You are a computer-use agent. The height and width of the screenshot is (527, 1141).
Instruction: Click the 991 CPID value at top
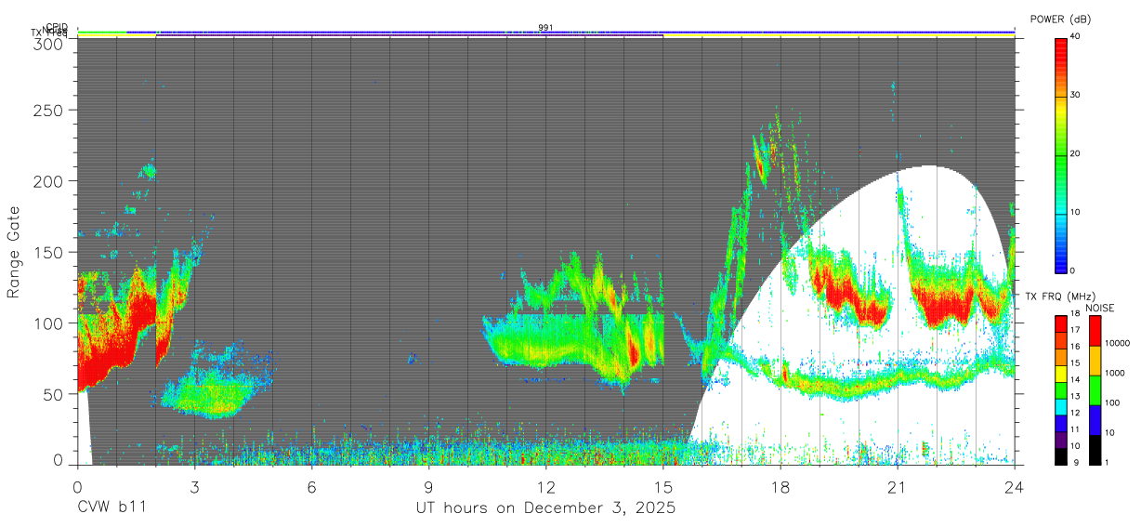click(545, 28)
